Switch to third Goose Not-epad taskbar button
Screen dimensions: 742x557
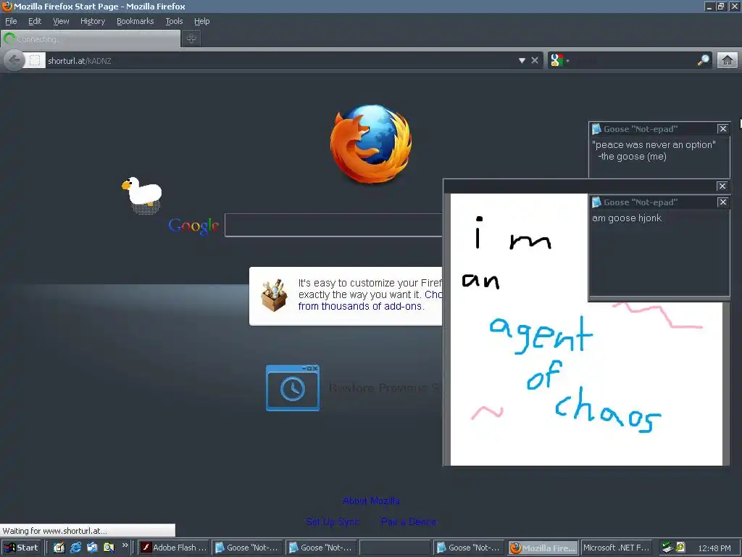tap(469, 548)
